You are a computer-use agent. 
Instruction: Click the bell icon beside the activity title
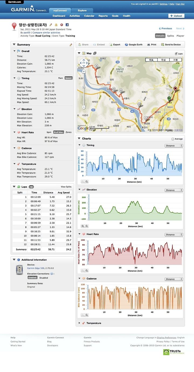[56, 25]
